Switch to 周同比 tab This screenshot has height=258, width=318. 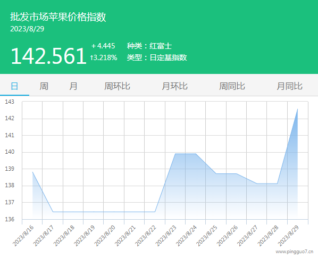click(x=232, y=86)
